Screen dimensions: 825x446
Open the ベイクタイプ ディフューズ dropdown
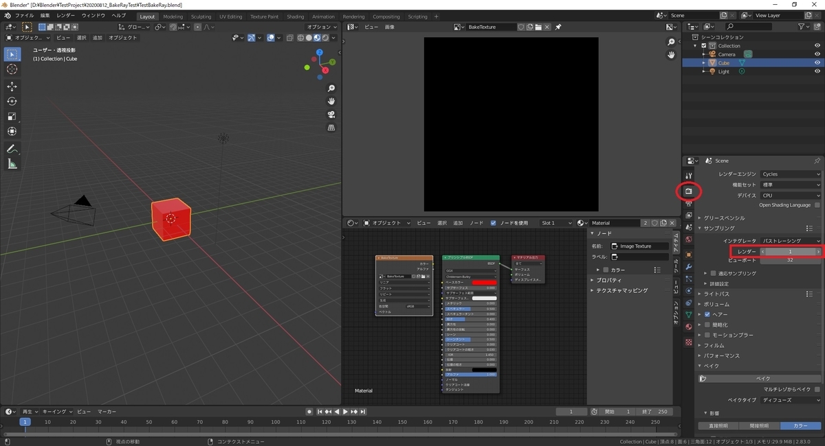791,399
